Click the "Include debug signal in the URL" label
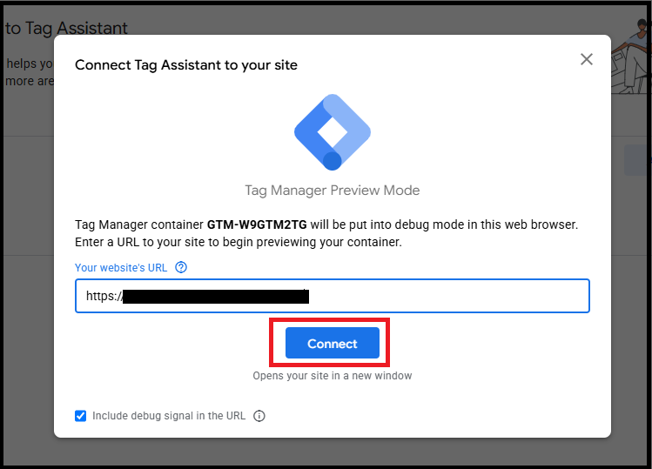The width and height of the screenshot is (652, 469). (169, 416)
